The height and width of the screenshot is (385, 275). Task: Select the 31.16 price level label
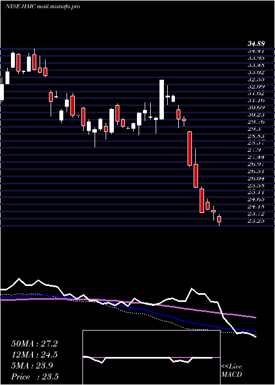pos(256,101)
